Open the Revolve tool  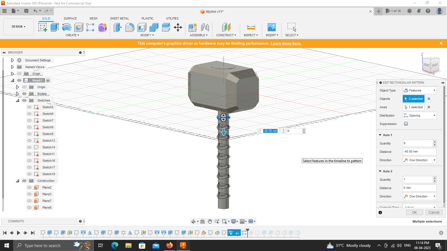pyautogui.click(x=67, y=27)
